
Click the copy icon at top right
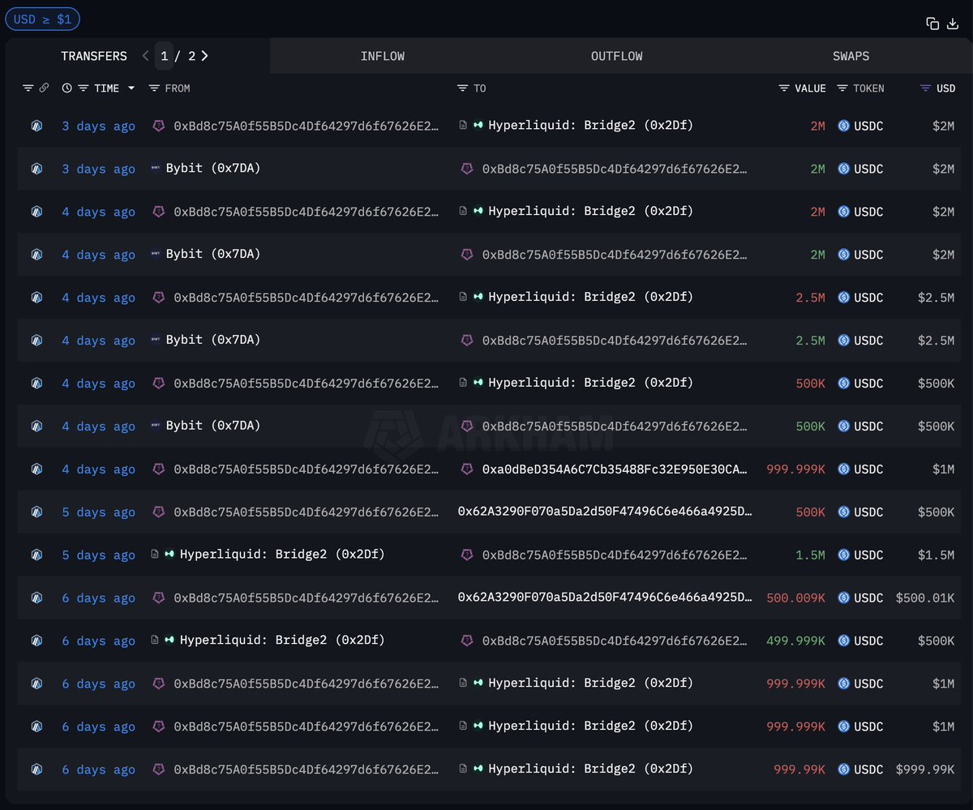point(932,24)
